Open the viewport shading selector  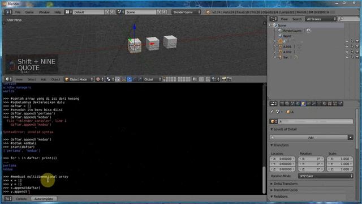100,79
